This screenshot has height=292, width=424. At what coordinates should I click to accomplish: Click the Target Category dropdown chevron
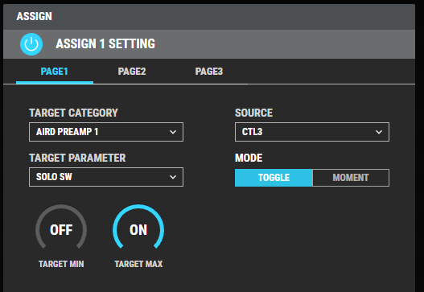[173, 132]
